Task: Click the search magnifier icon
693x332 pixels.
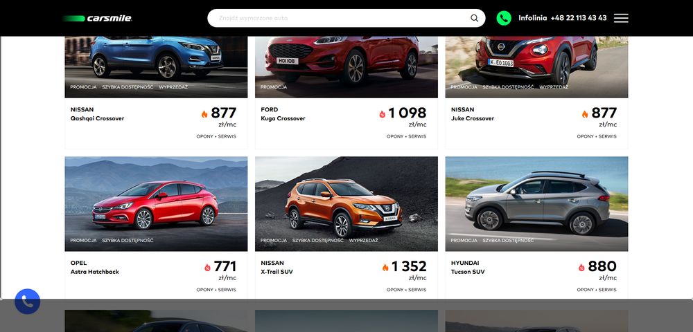Action: coord(474,18)
